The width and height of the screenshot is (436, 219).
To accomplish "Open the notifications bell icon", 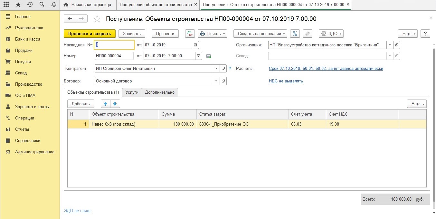I will point(54,5).
